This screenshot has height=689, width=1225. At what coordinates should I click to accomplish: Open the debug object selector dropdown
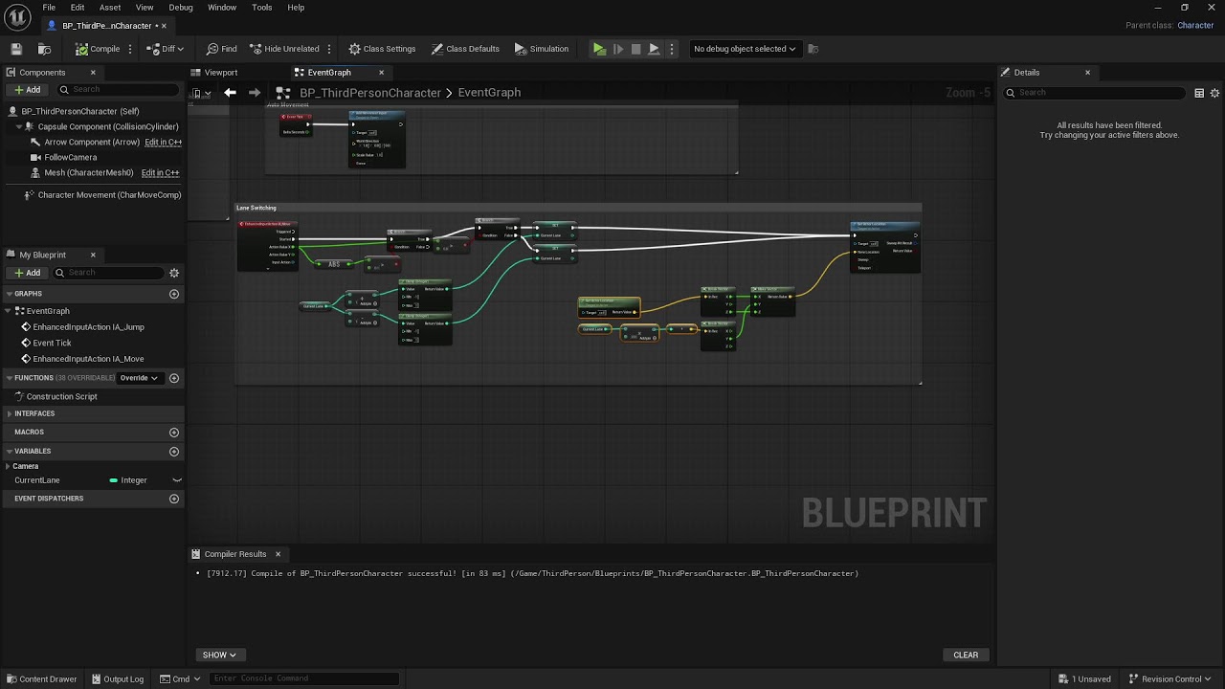pyautogui.click(x=745, y=49)
